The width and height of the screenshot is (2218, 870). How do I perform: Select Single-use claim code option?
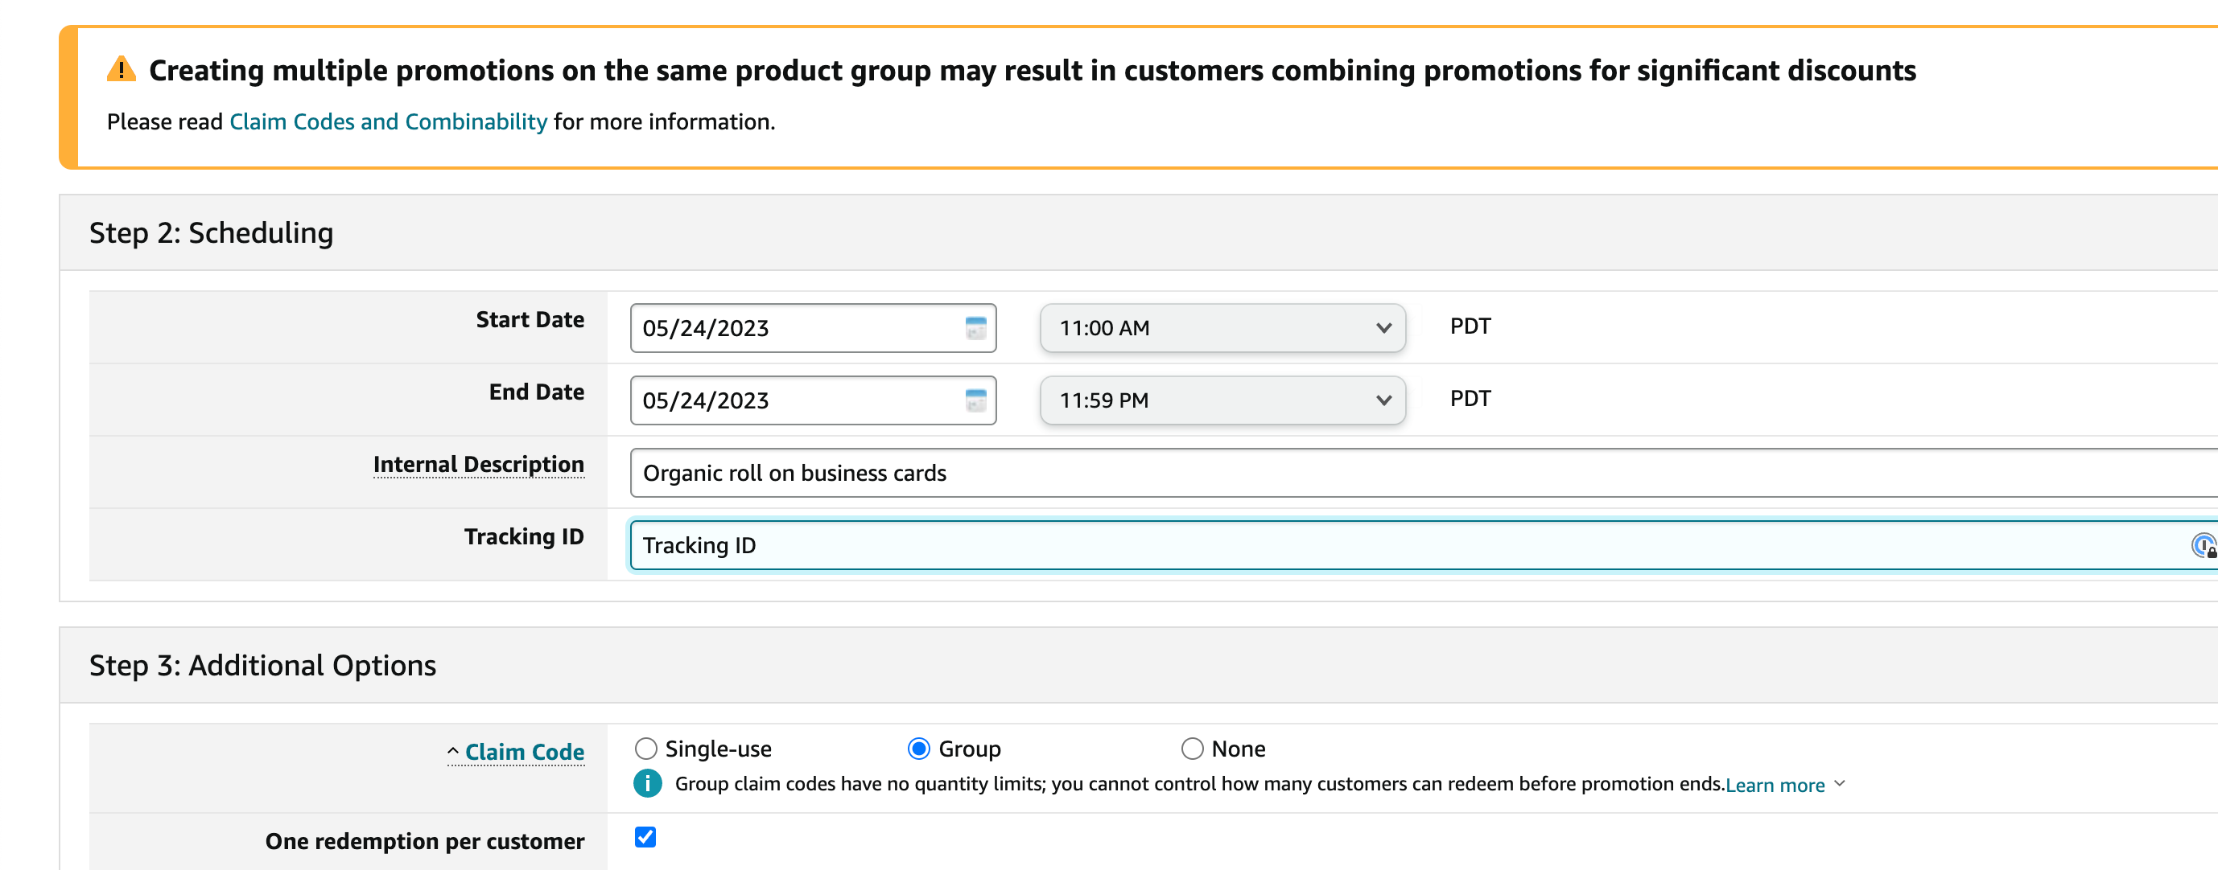click(645, 749)
